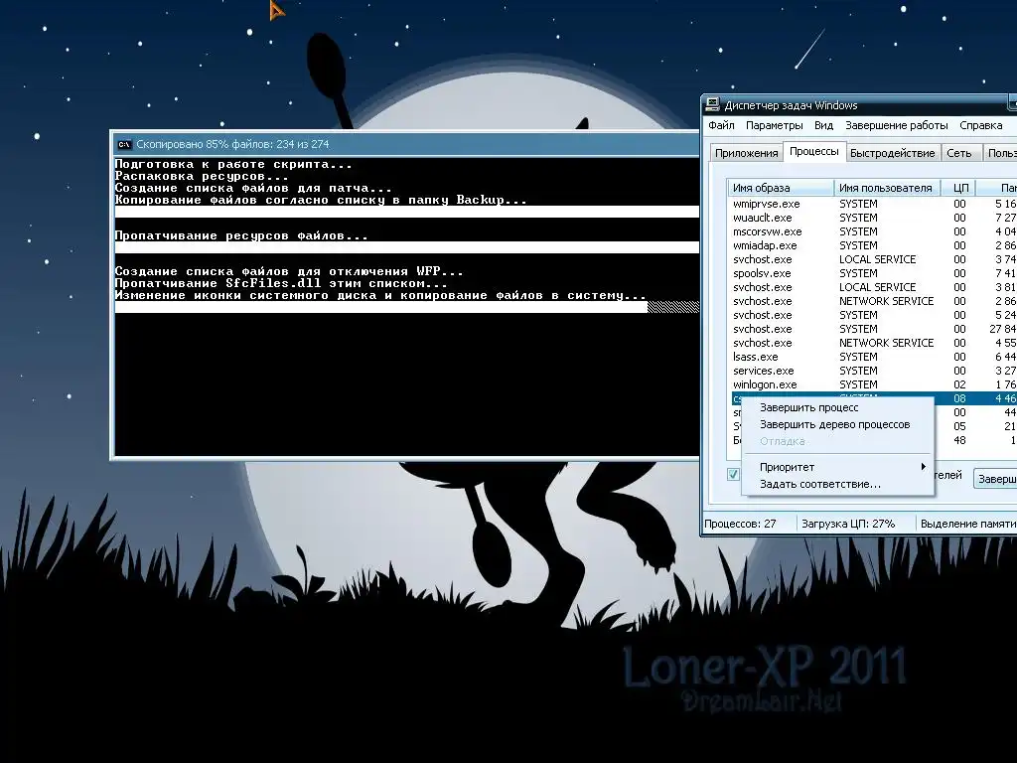Sort by the Имя пользователя column header
The height and width of the screenshot is (763, 1017).
887,188
